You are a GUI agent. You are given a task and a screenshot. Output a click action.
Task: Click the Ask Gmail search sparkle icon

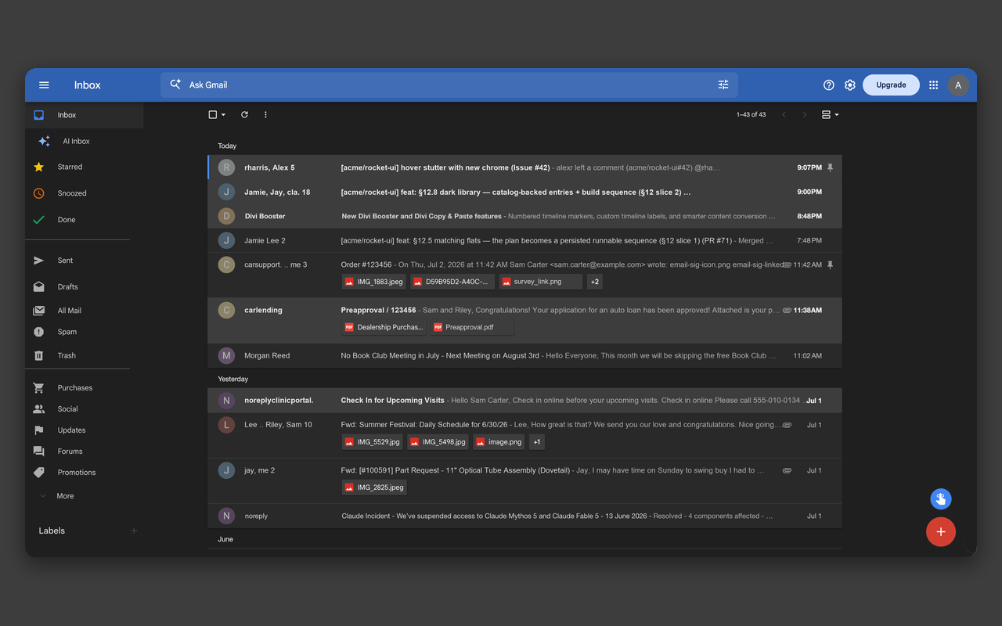(x=175, y=85)
